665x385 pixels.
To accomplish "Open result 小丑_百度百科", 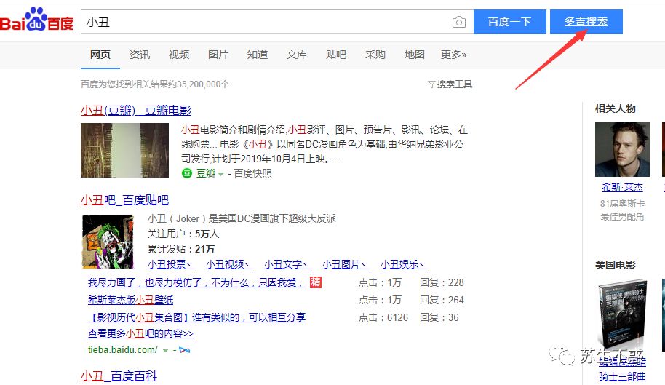I will coord(119,376).
